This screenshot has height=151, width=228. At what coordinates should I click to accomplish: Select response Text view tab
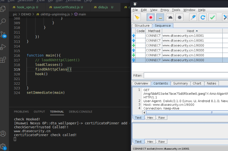[x=138, y=142]
